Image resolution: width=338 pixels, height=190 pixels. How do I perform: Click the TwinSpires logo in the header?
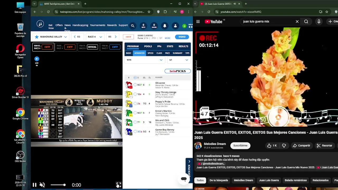click(40, 24)
